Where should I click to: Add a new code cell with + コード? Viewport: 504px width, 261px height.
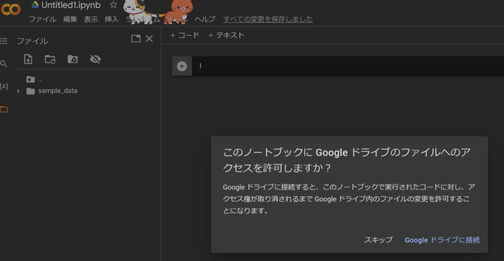185,35
